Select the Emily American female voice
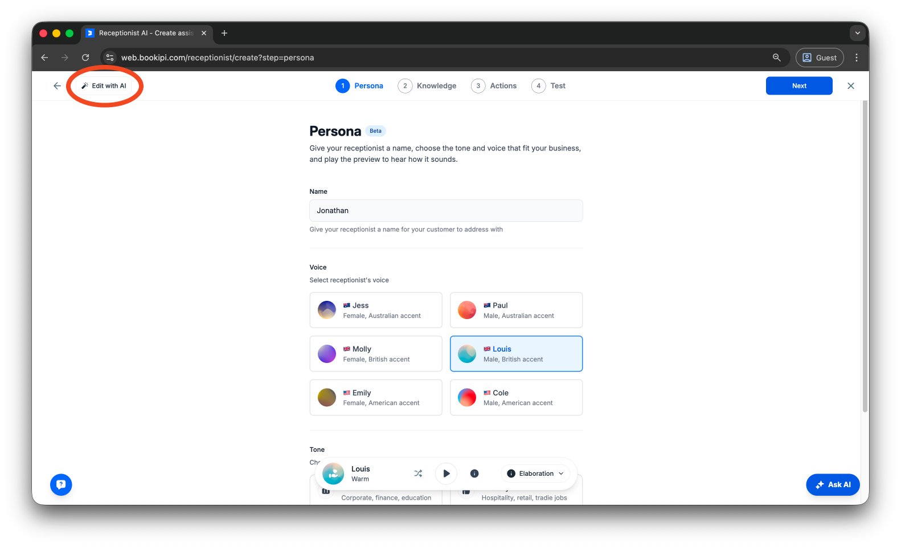This screenshot has height=547, width=901. [376, 398]
